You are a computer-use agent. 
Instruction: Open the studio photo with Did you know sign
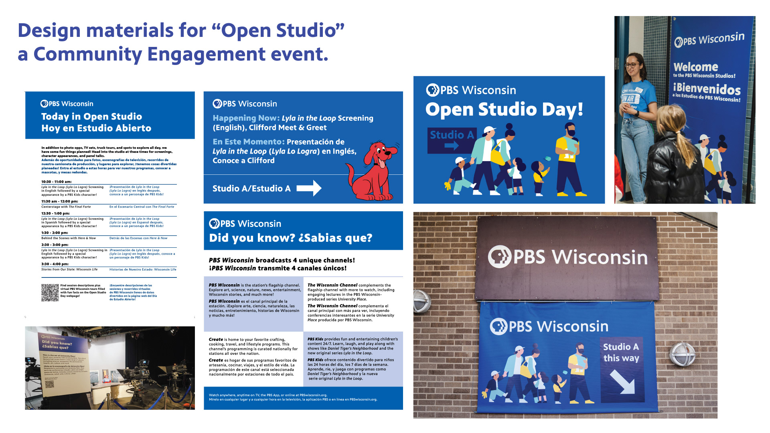[110, 368]
